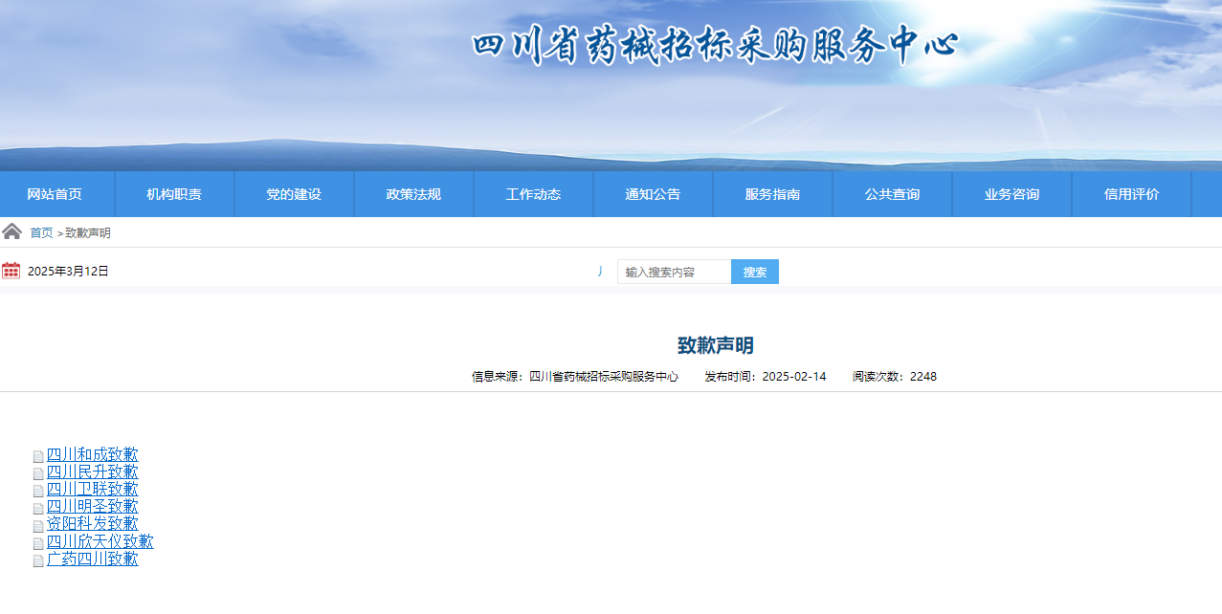Click file icon beside 四川明圣致歉
Image resolution: width=1222 pixels, height=614 pixels.
point(38,509)
